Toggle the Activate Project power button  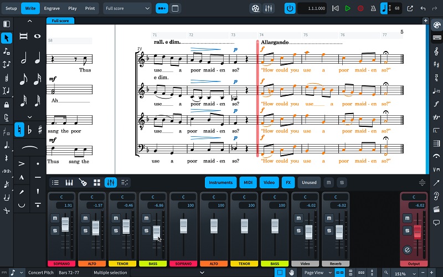pos(290,8)
